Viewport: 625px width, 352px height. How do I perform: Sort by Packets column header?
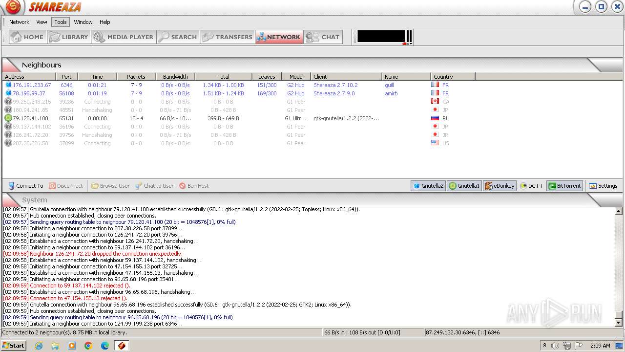(136, 77)
